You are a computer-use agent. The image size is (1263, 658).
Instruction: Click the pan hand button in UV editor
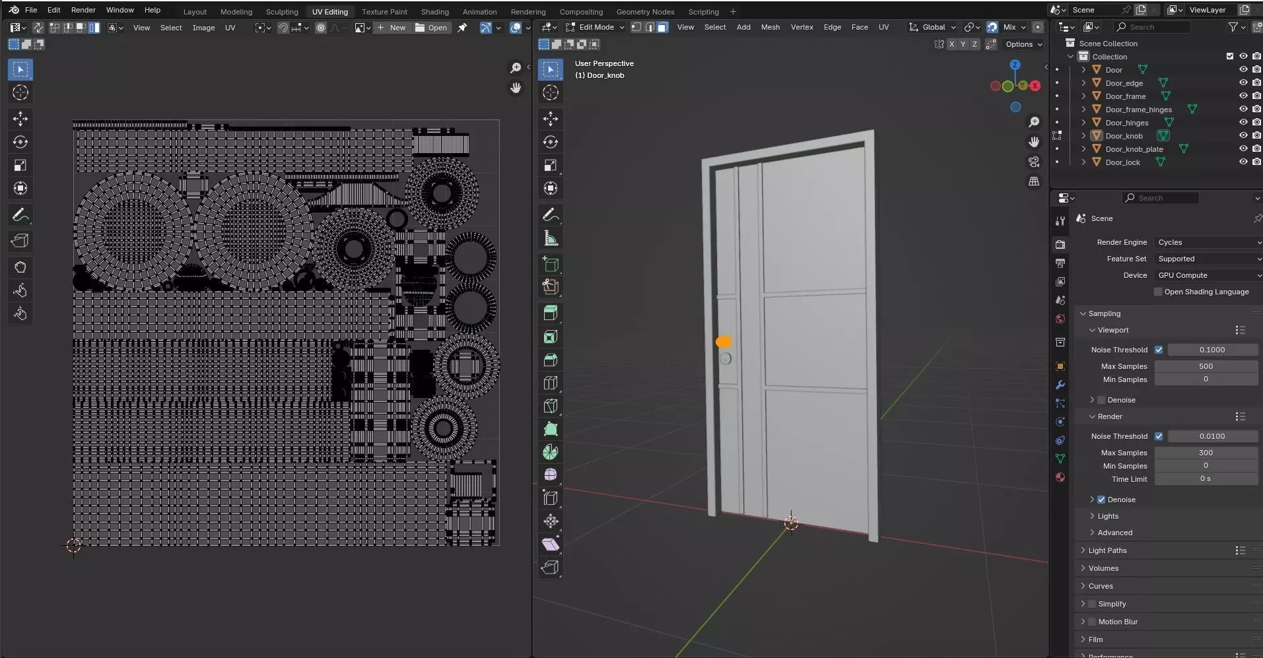pyautogui.click(x=516, y=88)
